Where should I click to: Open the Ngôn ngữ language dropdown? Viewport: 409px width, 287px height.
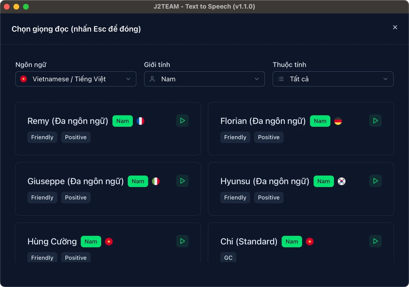76,79
